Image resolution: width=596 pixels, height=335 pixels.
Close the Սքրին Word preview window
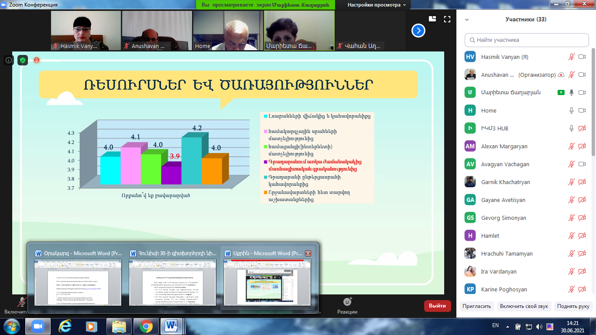click(308, 253)
